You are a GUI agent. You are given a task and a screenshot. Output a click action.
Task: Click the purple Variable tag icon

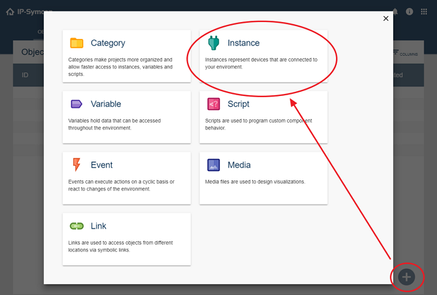click(77, 104)
